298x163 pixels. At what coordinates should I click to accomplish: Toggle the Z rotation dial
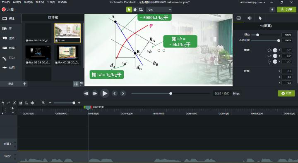point(275,50)
